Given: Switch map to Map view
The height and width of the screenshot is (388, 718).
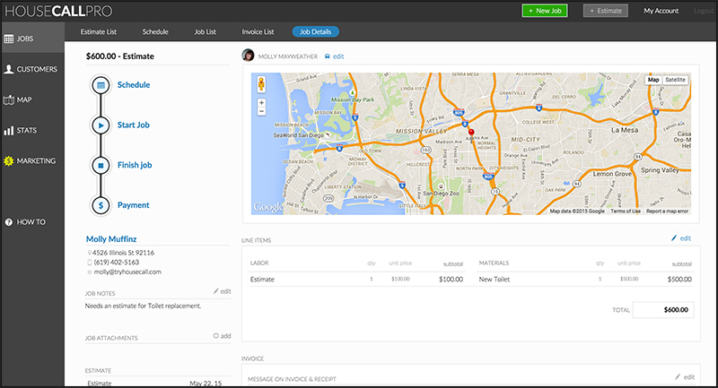Looking at the screenshot, I should pyautogui.click(x=653, y=80).
